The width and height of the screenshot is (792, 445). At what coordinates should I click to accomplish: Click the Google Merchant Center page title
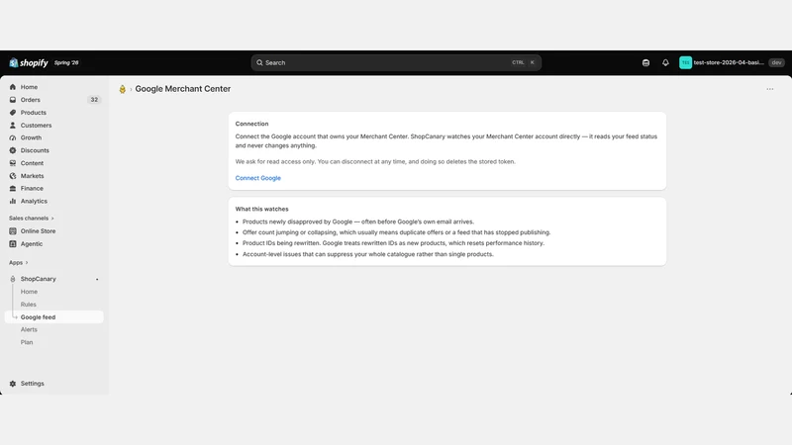[183, 89]
